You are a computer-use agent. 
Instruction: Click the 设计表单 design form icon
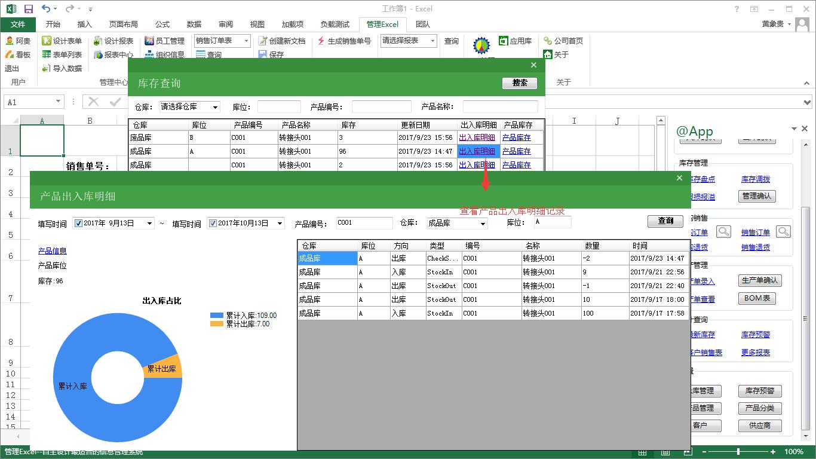click(x=47, y=41)
